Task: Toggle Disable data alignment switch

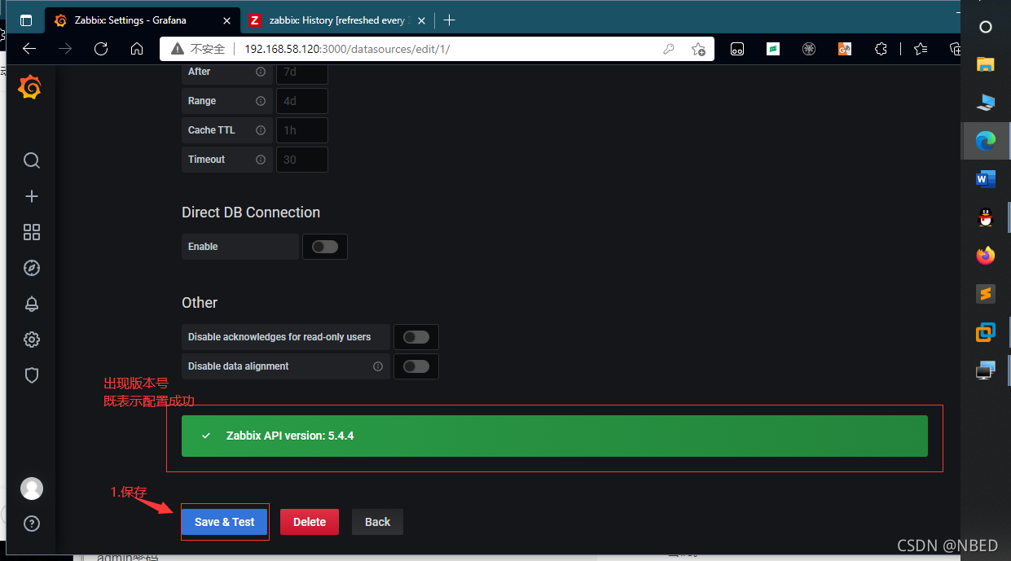Action: (x=416, y=366)
